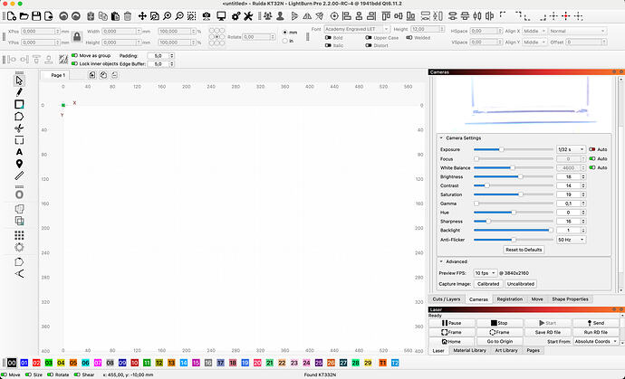Click the Brightness slider
625x379 pixels.
[514, 176]
